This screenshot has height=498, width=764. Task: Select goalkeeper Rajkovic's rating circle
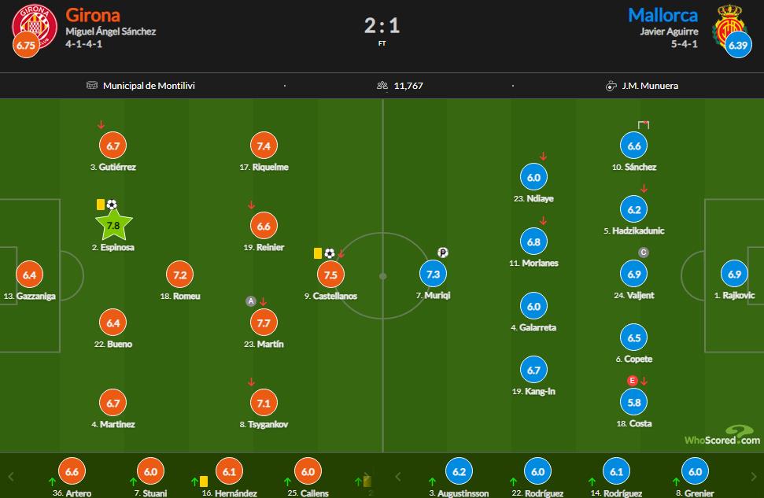point(734,274)
